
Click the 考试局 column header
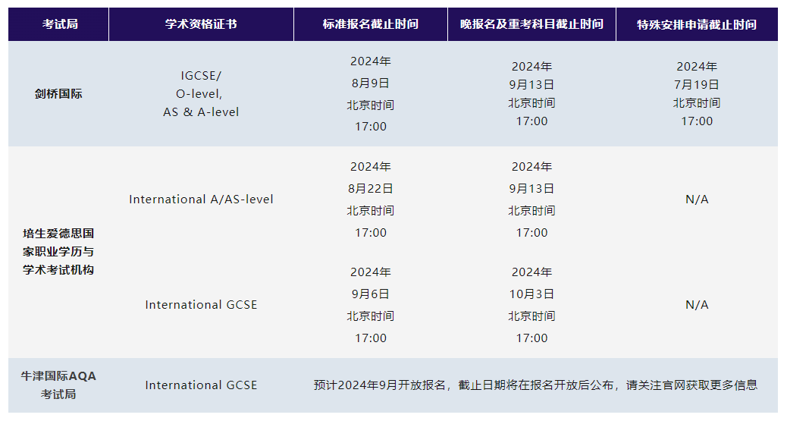coord(59,24)
